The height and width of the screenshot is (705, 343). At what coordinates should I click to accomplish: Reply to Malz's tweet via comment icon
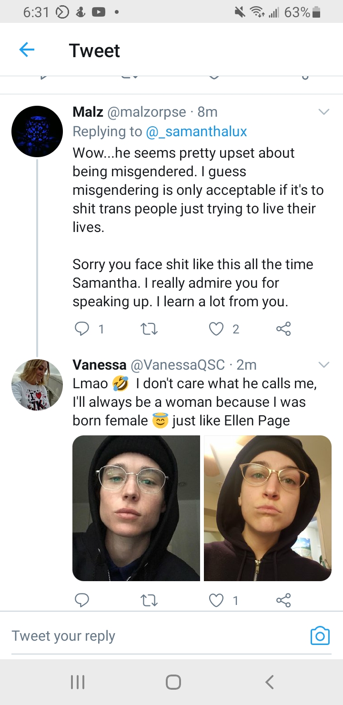click(82, 329)
